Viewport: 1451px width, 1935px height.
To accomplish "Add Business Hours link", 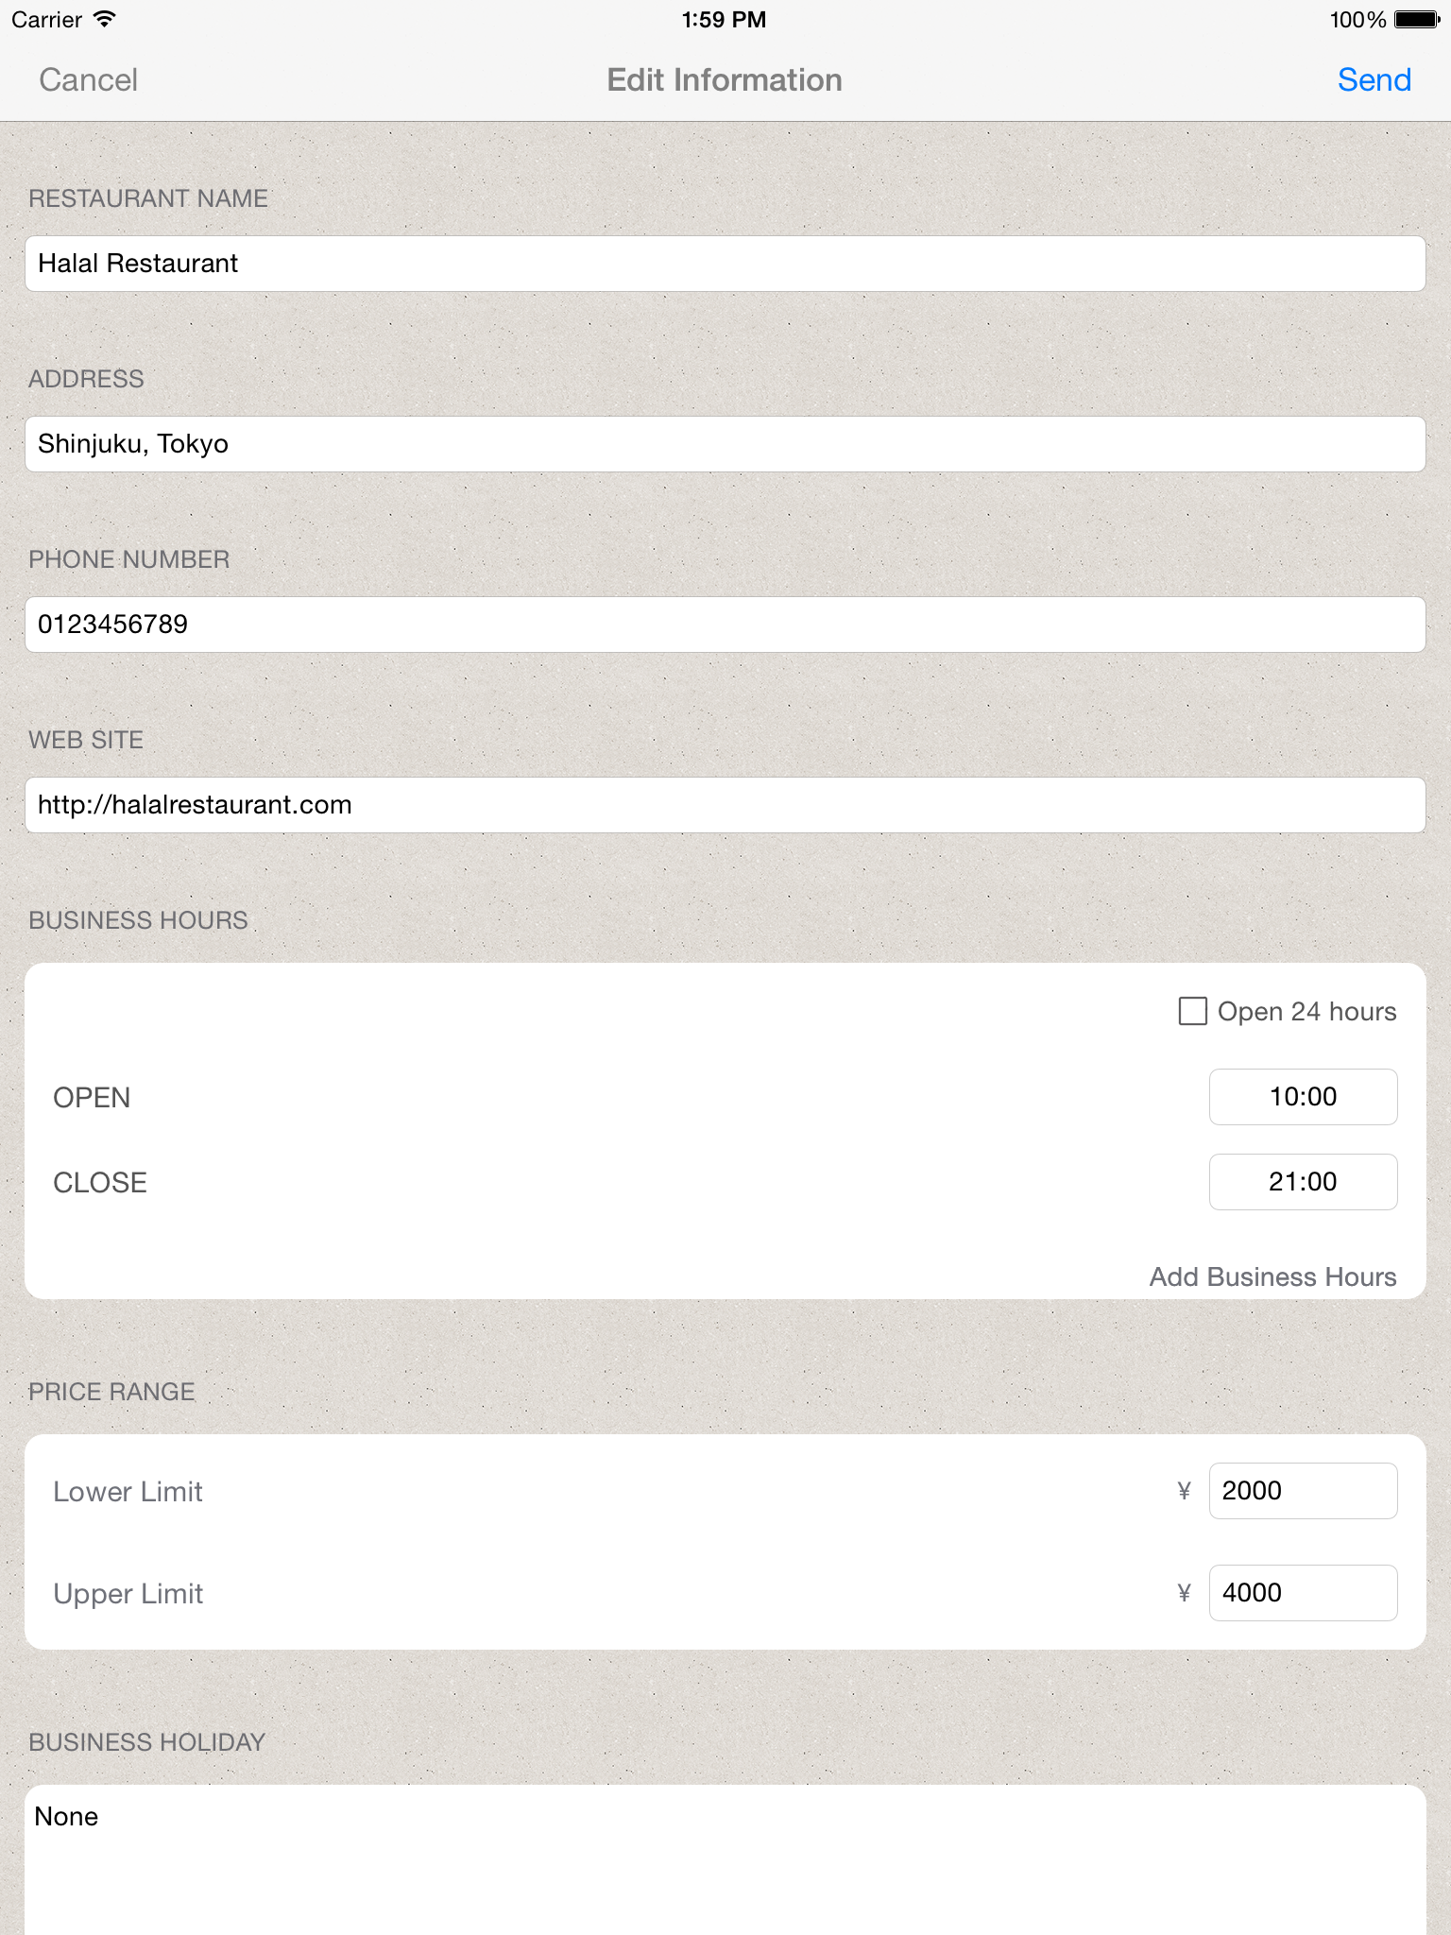I will [x=1272, y=1277].
